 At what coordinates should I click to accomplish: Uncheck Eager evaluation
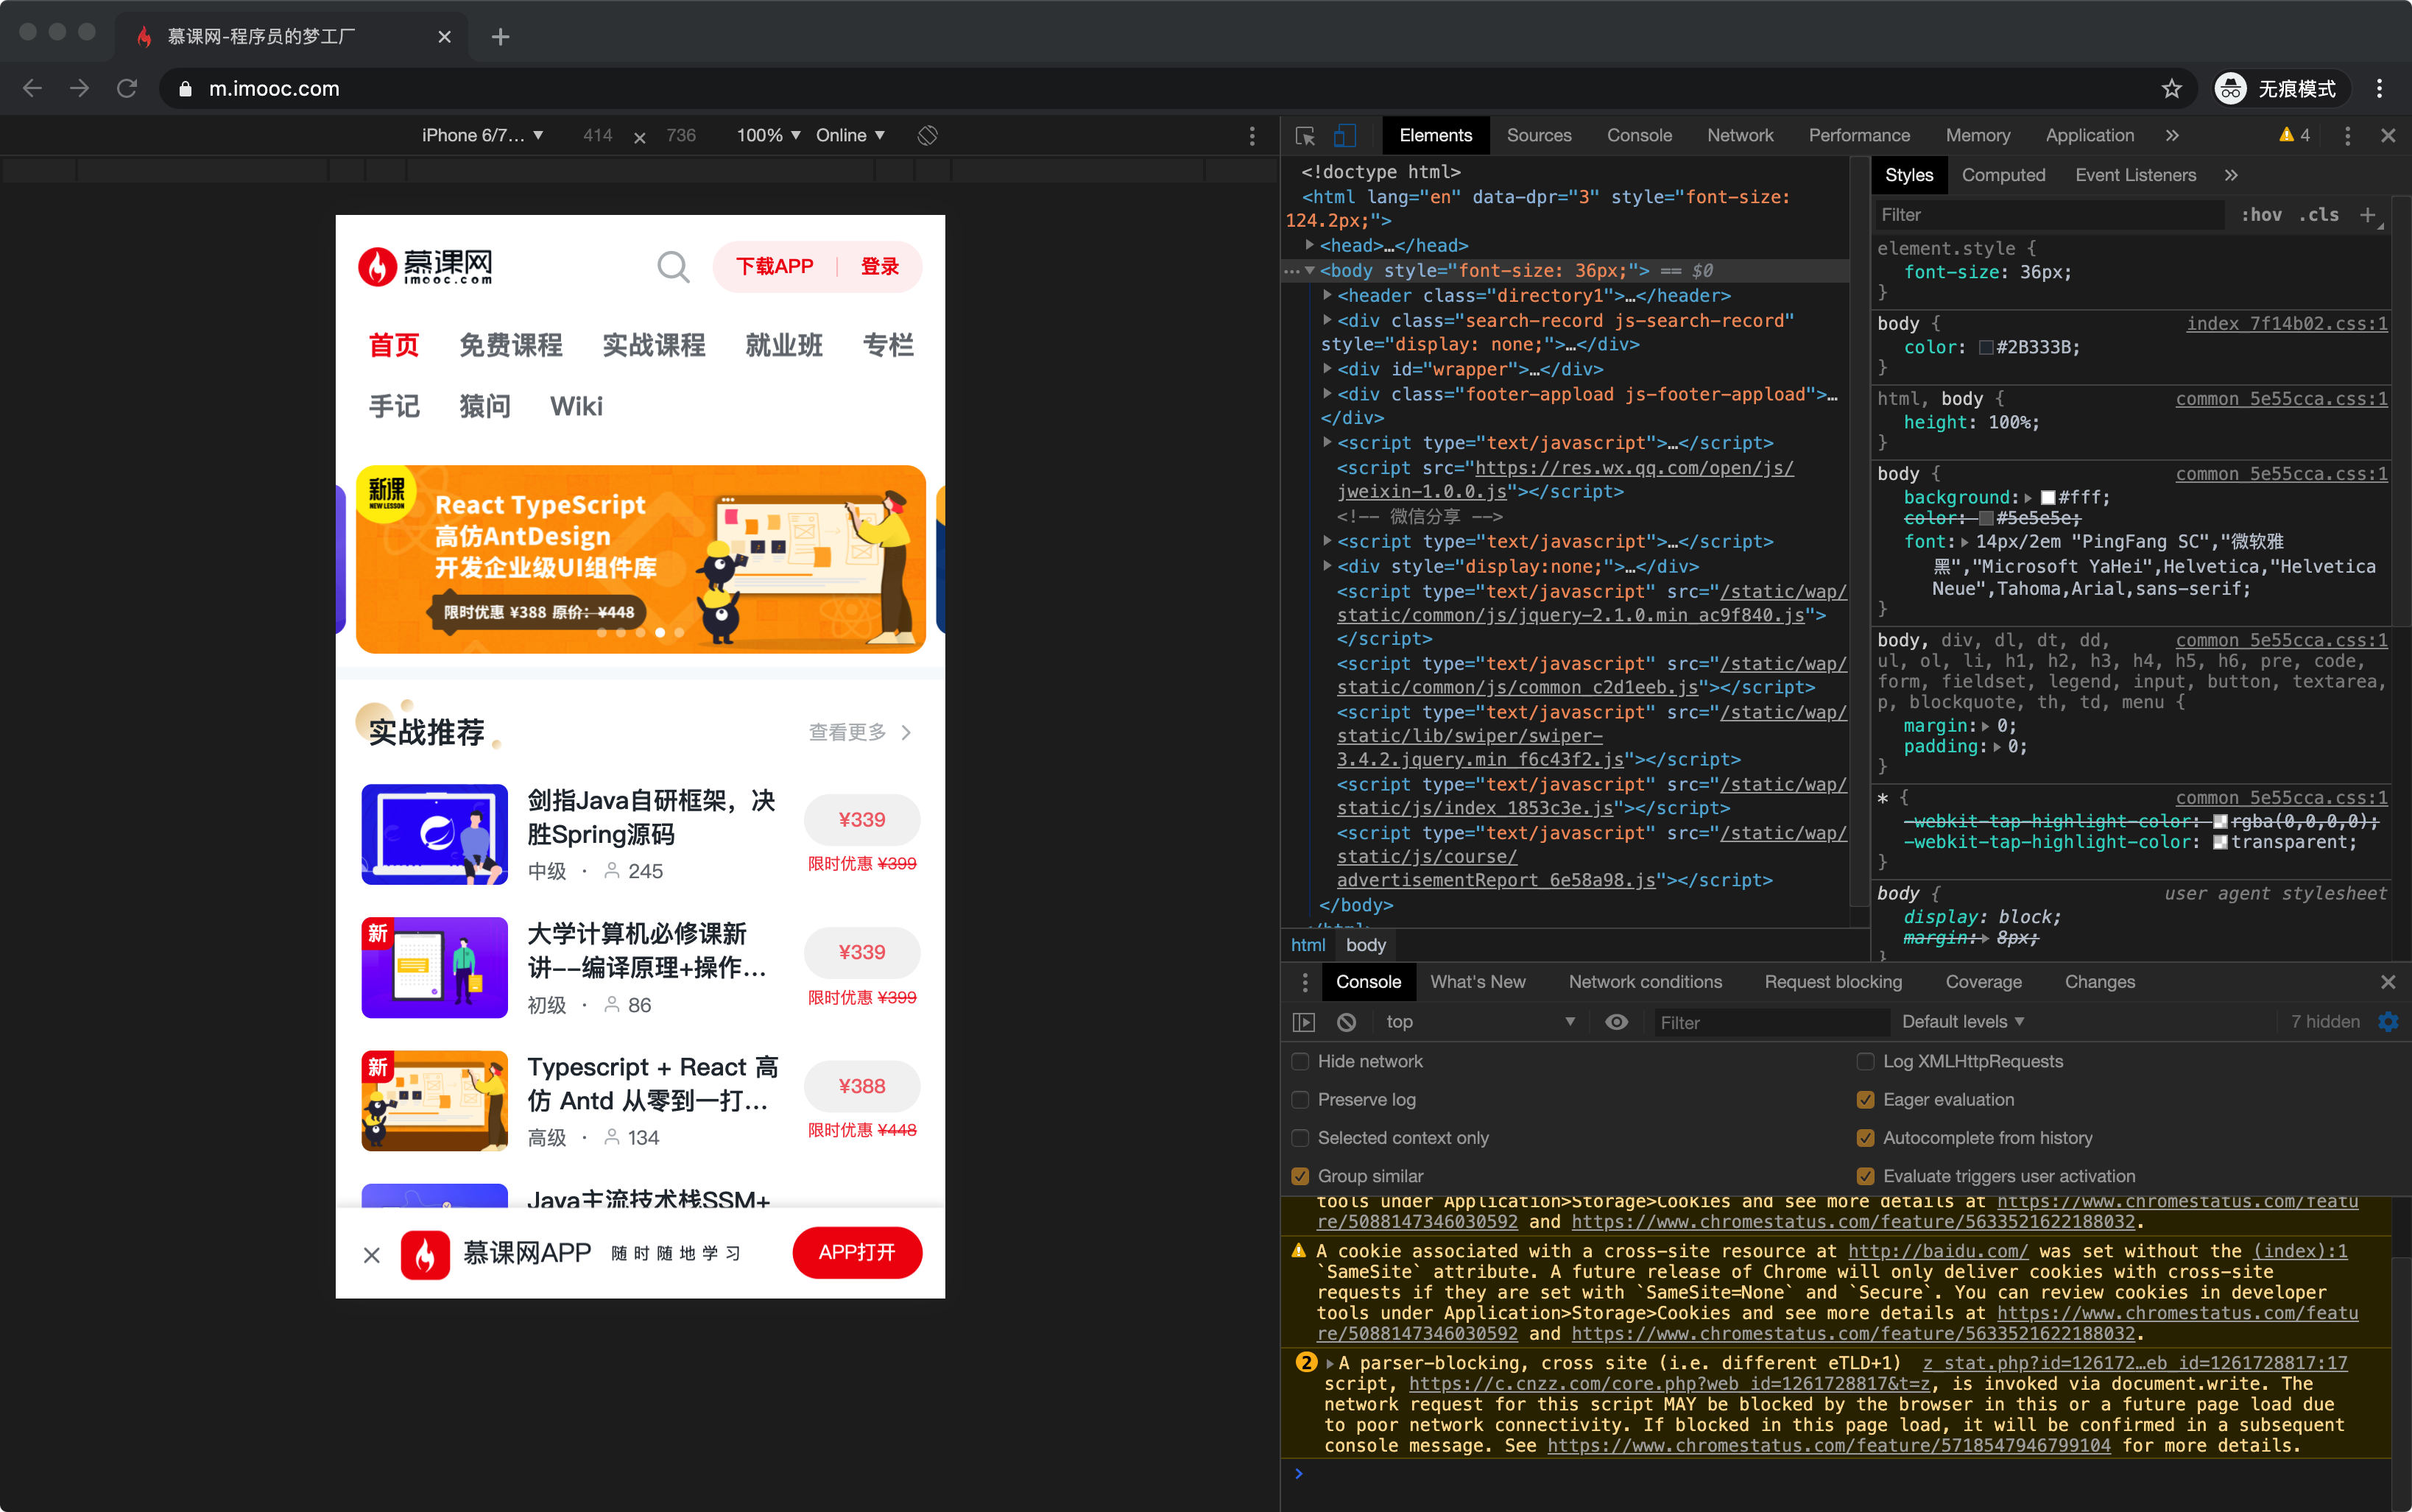pos(1865,1099)
